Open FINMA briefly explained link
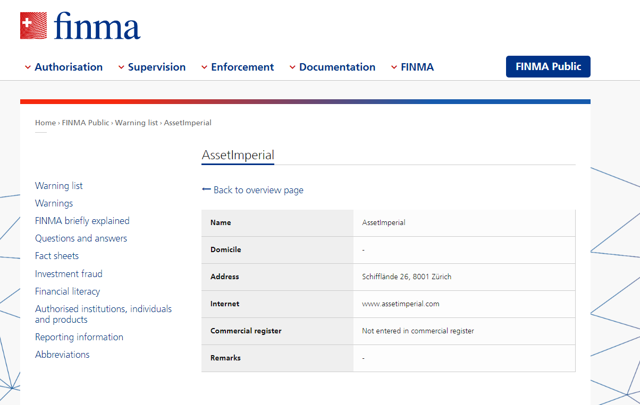 [x=82, y=221]
